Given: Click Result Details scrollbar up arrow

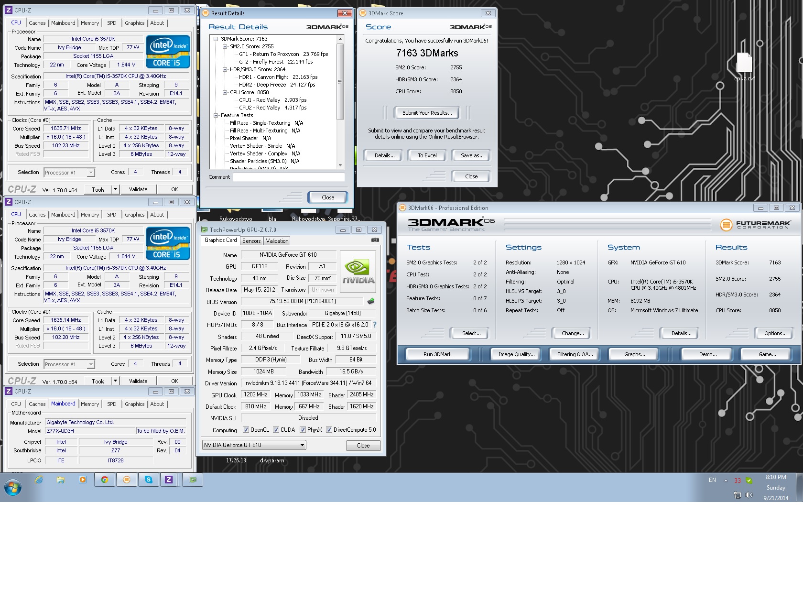Looking at the screenshot, I should pos(340,39).
